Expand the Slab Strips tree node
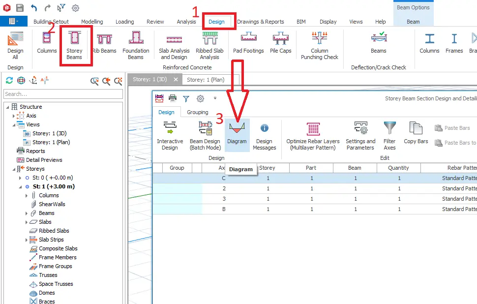 click(x=27, y=240)
